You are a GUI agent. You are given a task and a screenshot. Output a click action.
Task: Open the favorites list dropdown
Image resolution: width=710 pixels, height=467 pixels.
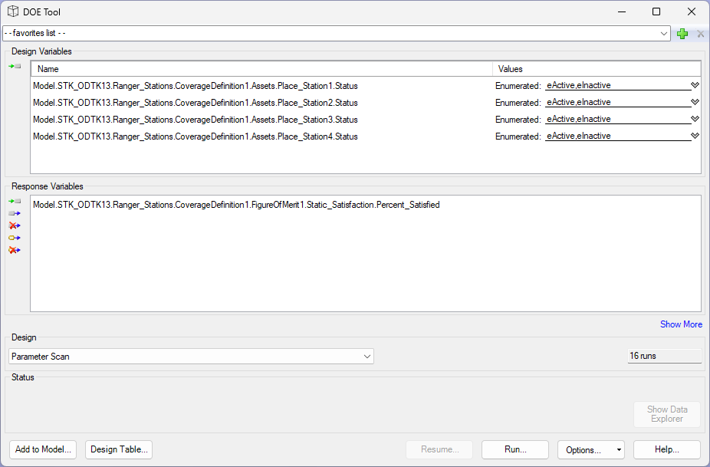pos(664,34)
